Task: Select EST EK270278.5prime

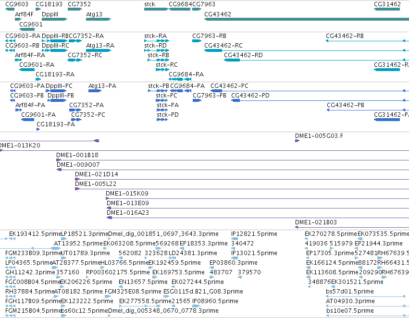Action: pos(306,239)
